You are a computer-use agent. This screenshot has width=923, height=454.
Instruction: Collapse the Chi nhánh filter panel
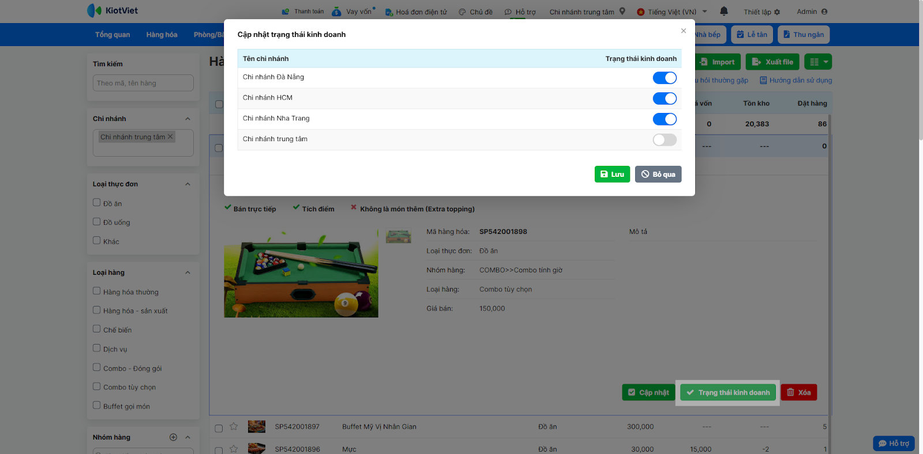[187, 119]
